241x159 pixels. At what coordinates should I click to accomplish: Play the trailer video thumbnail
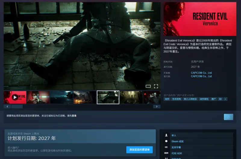(x=15, y=97)
